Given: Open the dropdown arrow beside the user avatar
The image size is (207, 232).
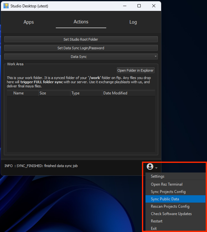Looking at the screenshot, I should pyautogui.click(x=156, y=168).
